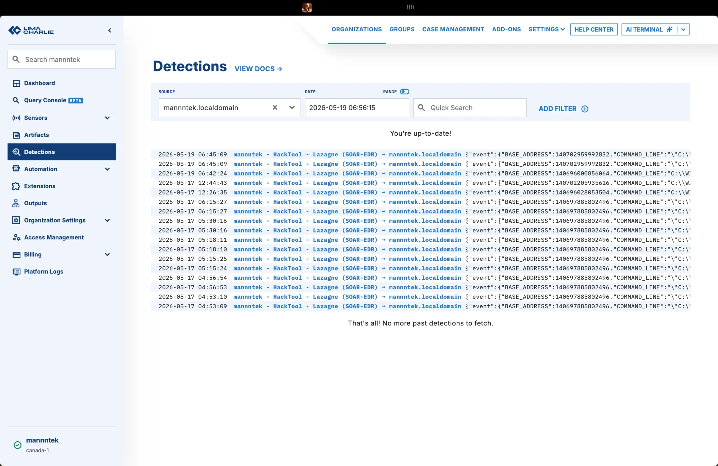This screenshot has height=466, width=718.
Task: Click the Query Console BETA badge
Action: point(76,101)
